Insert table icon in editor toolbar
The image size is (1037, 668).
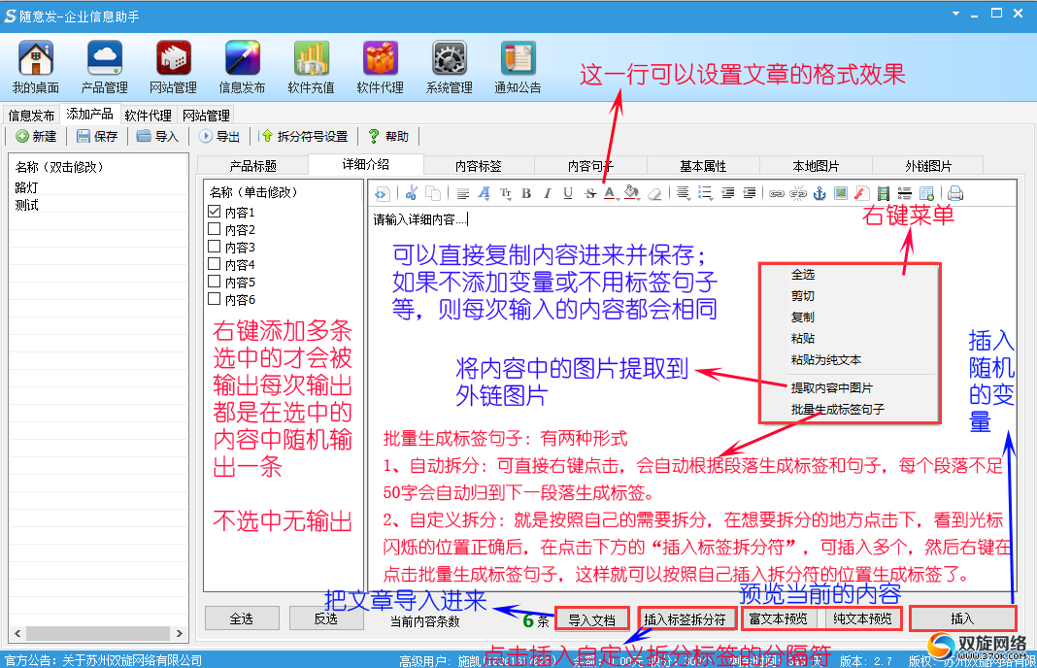(926, 193)
